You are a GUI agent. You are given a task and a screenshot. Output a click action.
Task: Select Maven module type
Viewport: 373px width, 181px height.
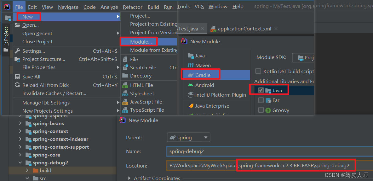click(x=216, y=65)
